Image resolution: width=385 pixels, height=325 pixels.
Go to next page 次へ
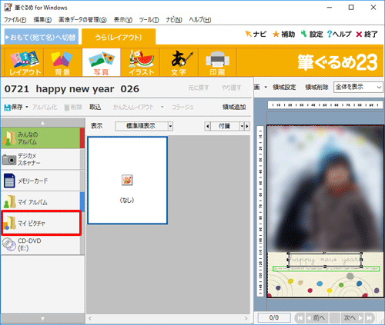coord(353,318)
